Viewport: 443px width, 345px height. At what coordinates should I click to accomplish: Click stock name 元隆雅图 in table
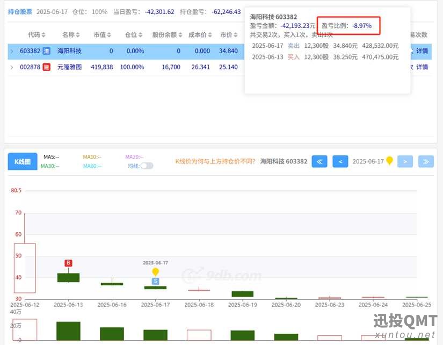69,67
